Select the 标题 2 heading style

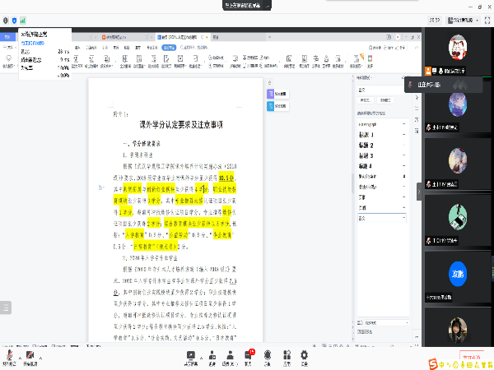[366, 145]
